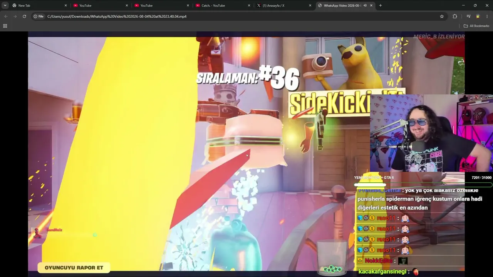Minimize the Chrome window

pos(463,5)
